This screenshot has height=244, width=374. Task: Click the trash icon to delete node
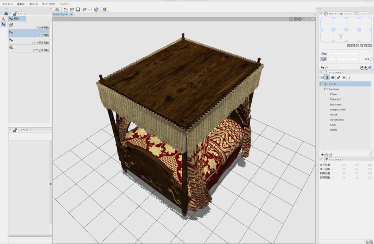point(370,155)
